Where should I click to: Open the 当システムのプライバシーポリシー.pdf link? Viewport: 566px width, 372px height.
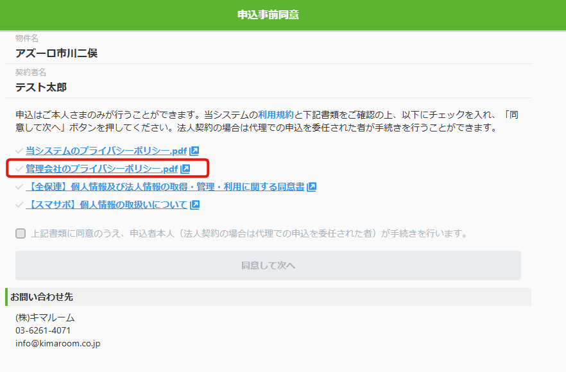click(106, 151)
